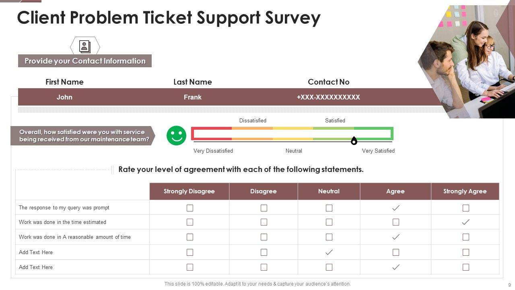Click the Neutral column header
Screen dimensions: 515x290
(x=329, y=191)
